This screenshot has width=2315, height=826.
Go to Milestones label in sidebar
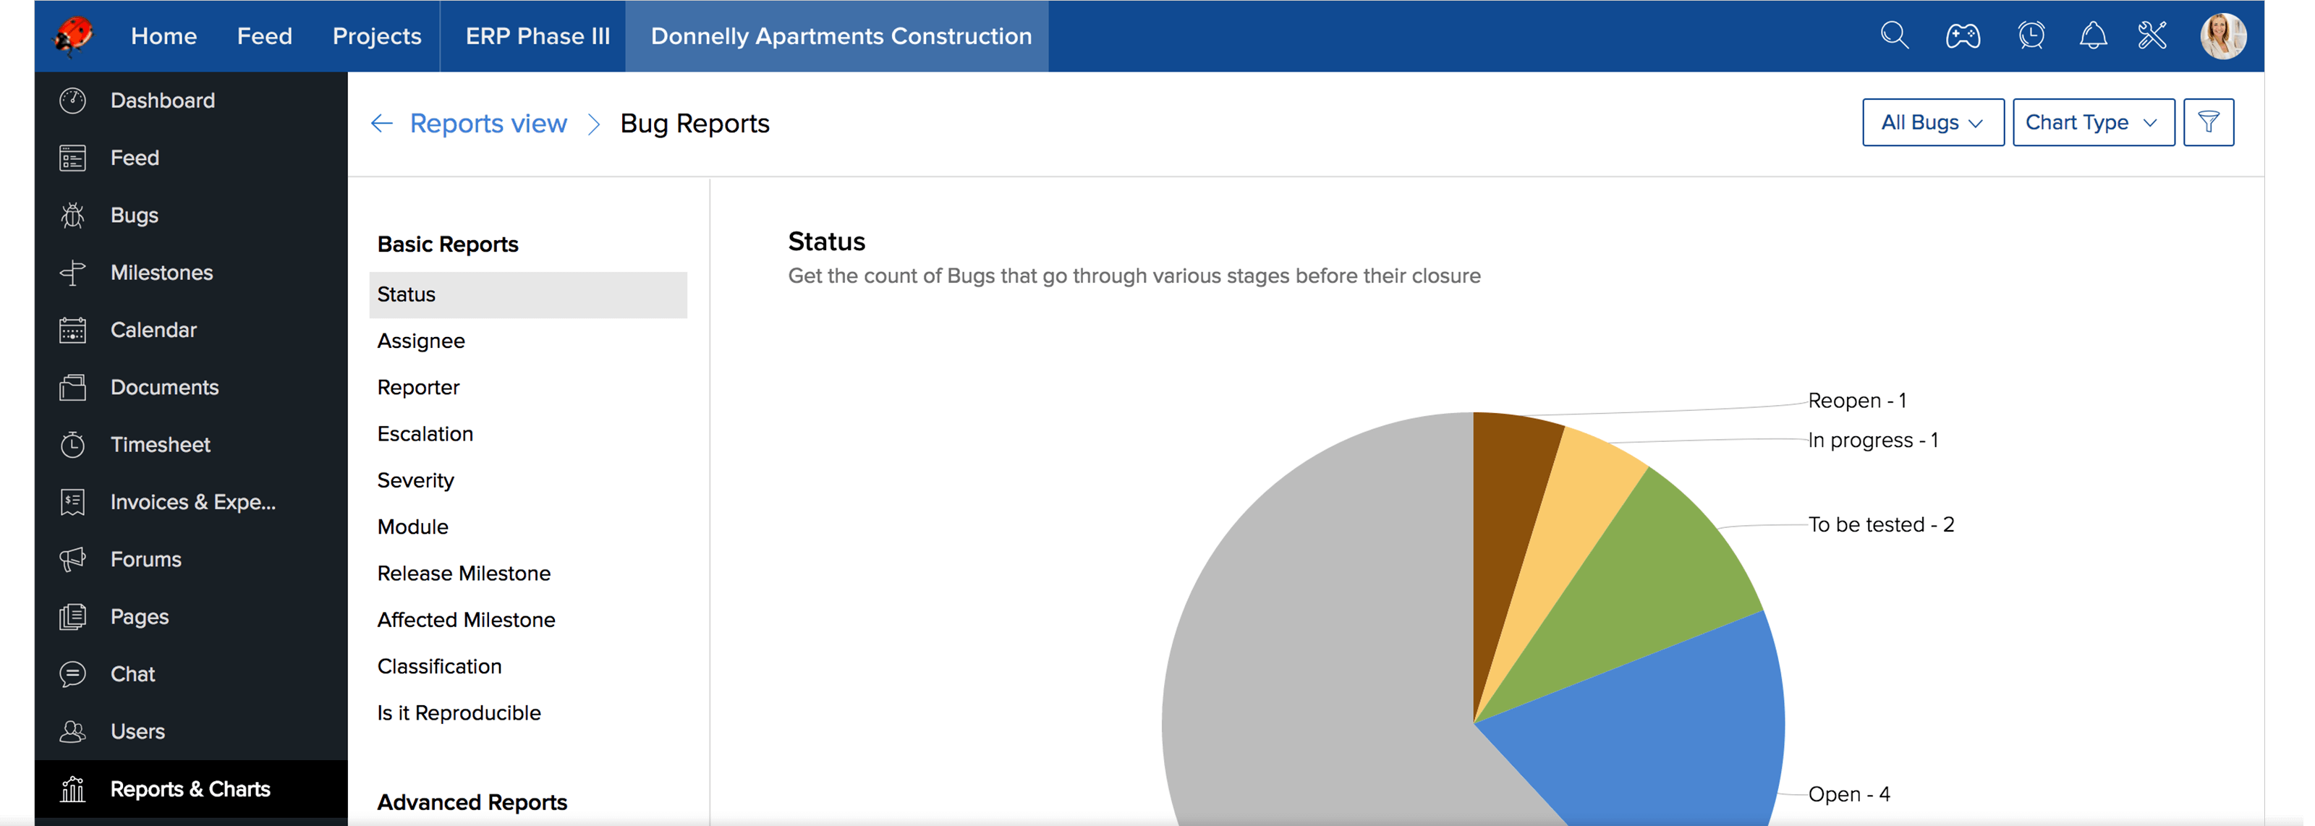[x=162, y=273]
